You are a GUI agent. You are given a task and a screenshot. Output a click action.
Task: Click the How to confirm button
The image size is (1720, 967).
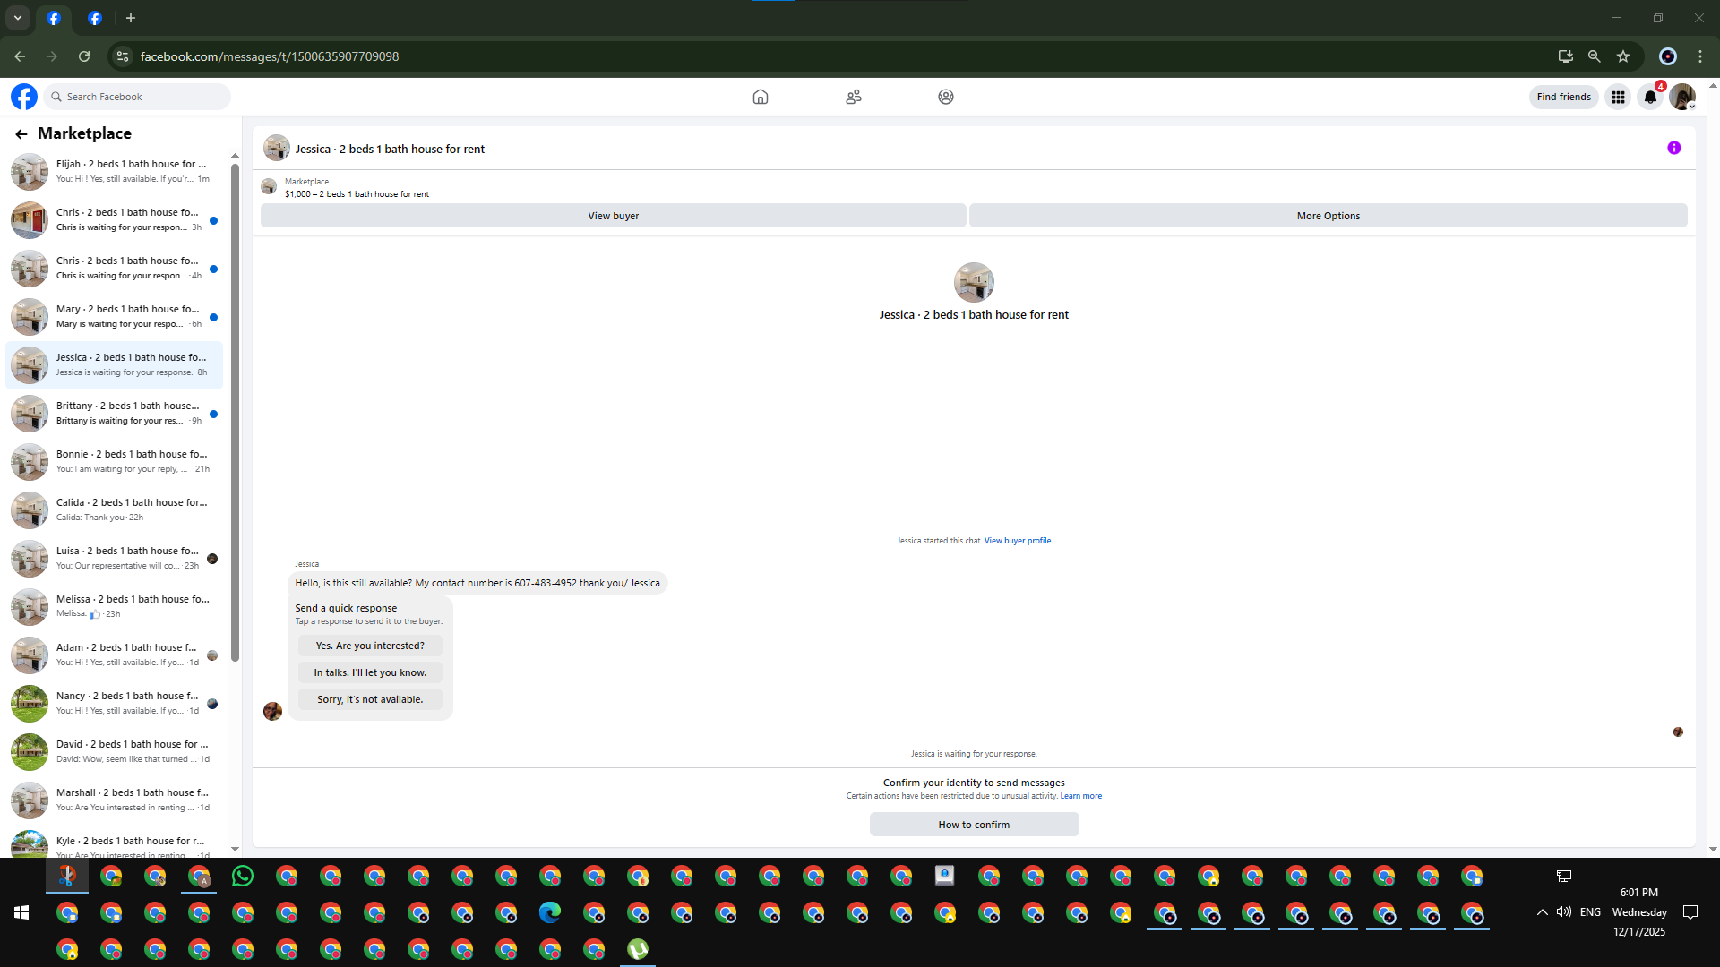(974, 825)
